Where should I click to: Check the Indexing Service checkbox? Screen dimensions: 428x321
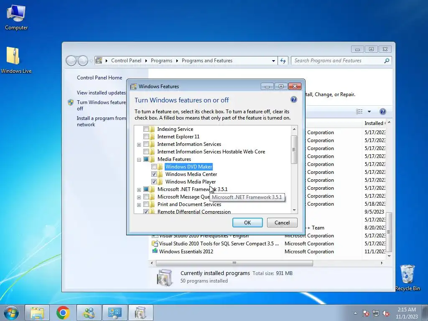(x=146, y=129)
